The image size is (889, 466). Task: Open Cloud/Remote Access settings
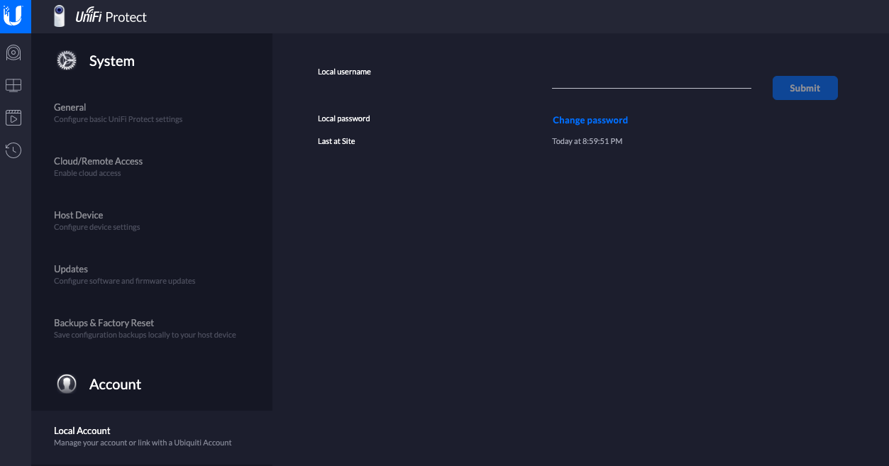click(98, 162)
